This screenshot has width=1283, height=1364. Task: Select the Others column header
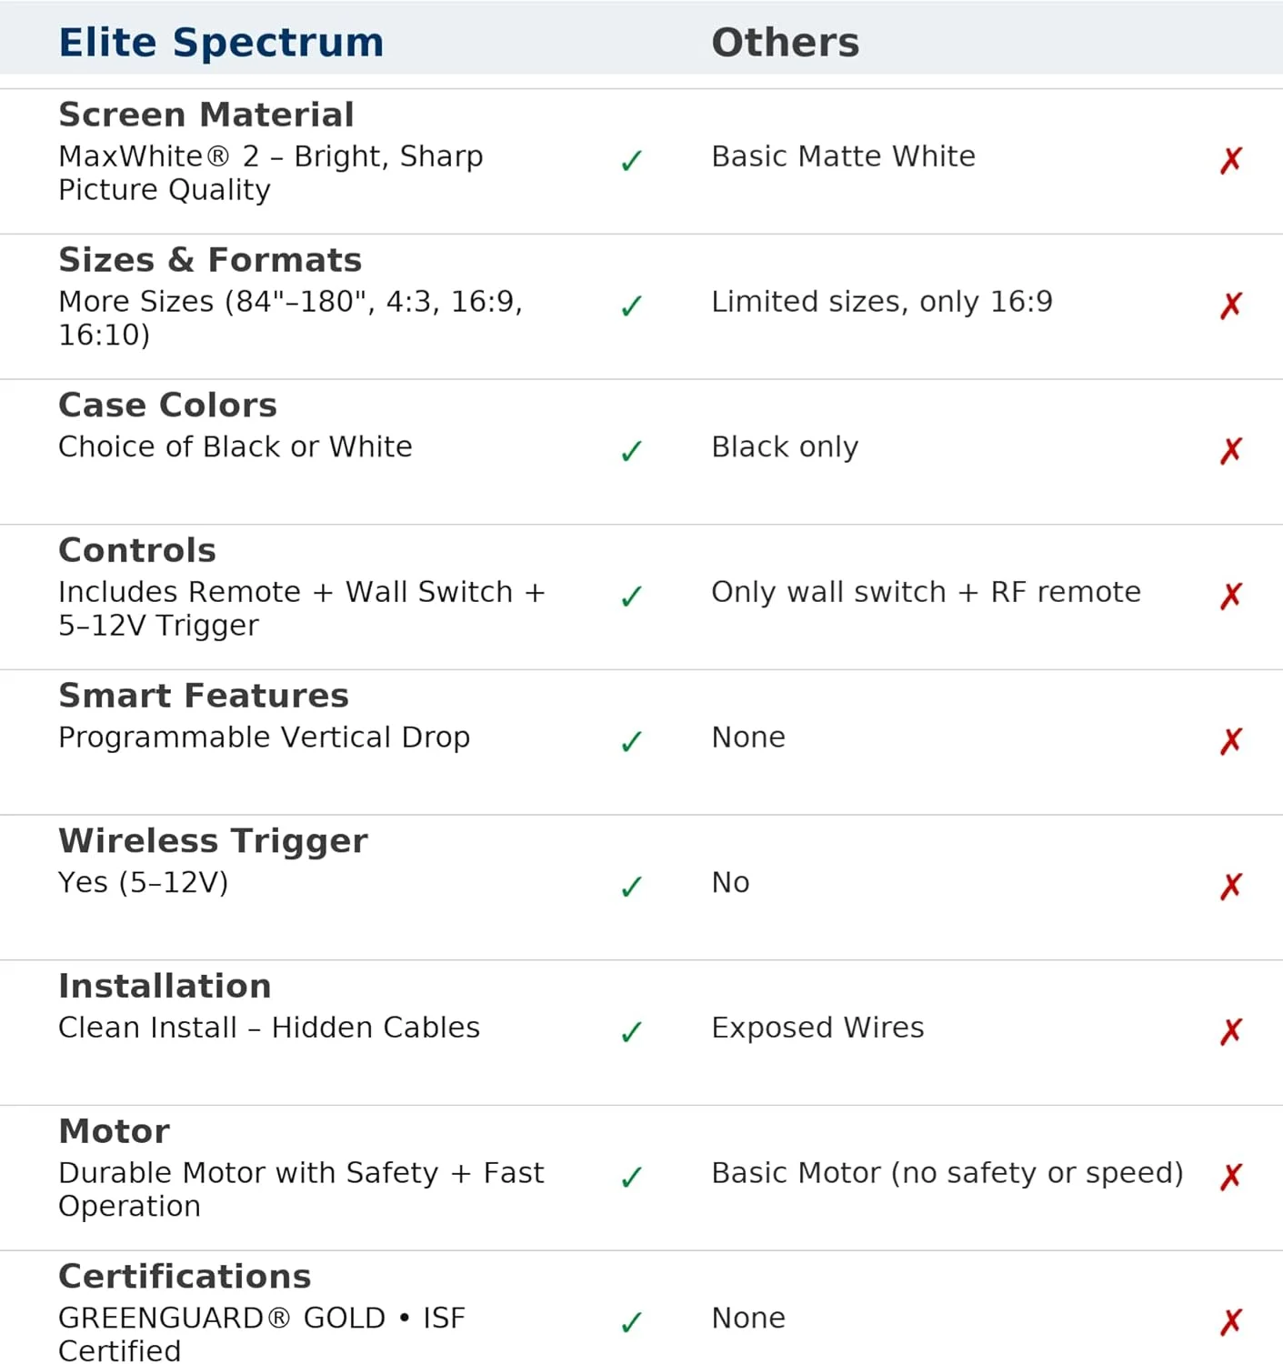click(x=785, y=43)
